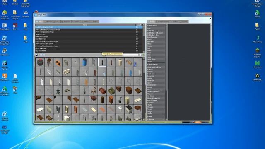Pick the red couch prop
This screenshot has height=149, width=265.
coord(102,91)
